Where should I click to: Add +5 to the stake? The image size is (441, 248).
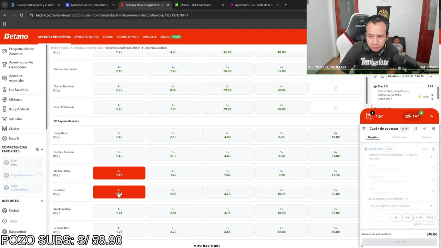(396, 217)
